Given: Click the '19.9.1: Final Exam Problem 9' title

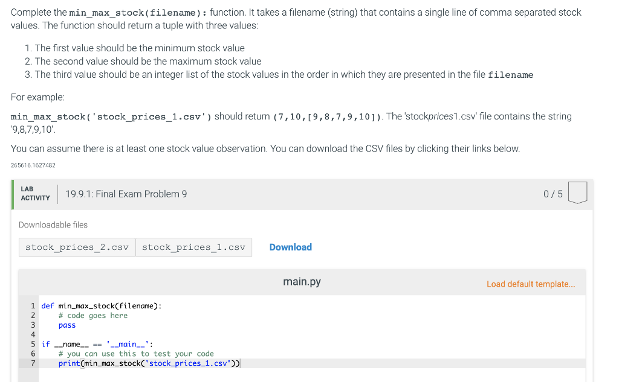Looking at the screenshot, I should pyautogui.click(x=126, y=194).
